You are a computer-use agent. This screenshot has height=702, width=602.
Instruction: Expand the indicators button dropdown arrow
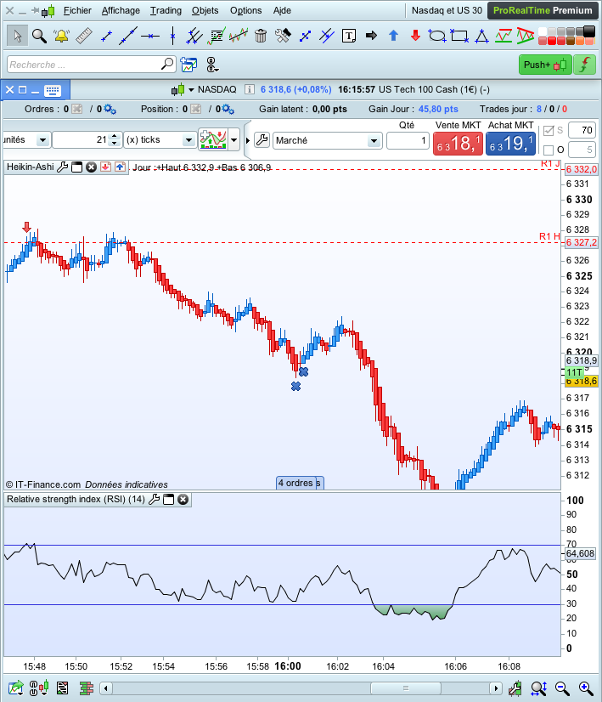click(x=233, y=140)
